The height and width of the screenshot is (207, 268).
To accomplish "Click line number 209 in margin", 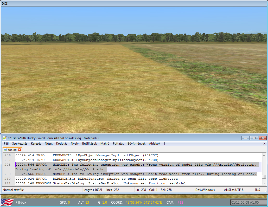I will (8, 174).
